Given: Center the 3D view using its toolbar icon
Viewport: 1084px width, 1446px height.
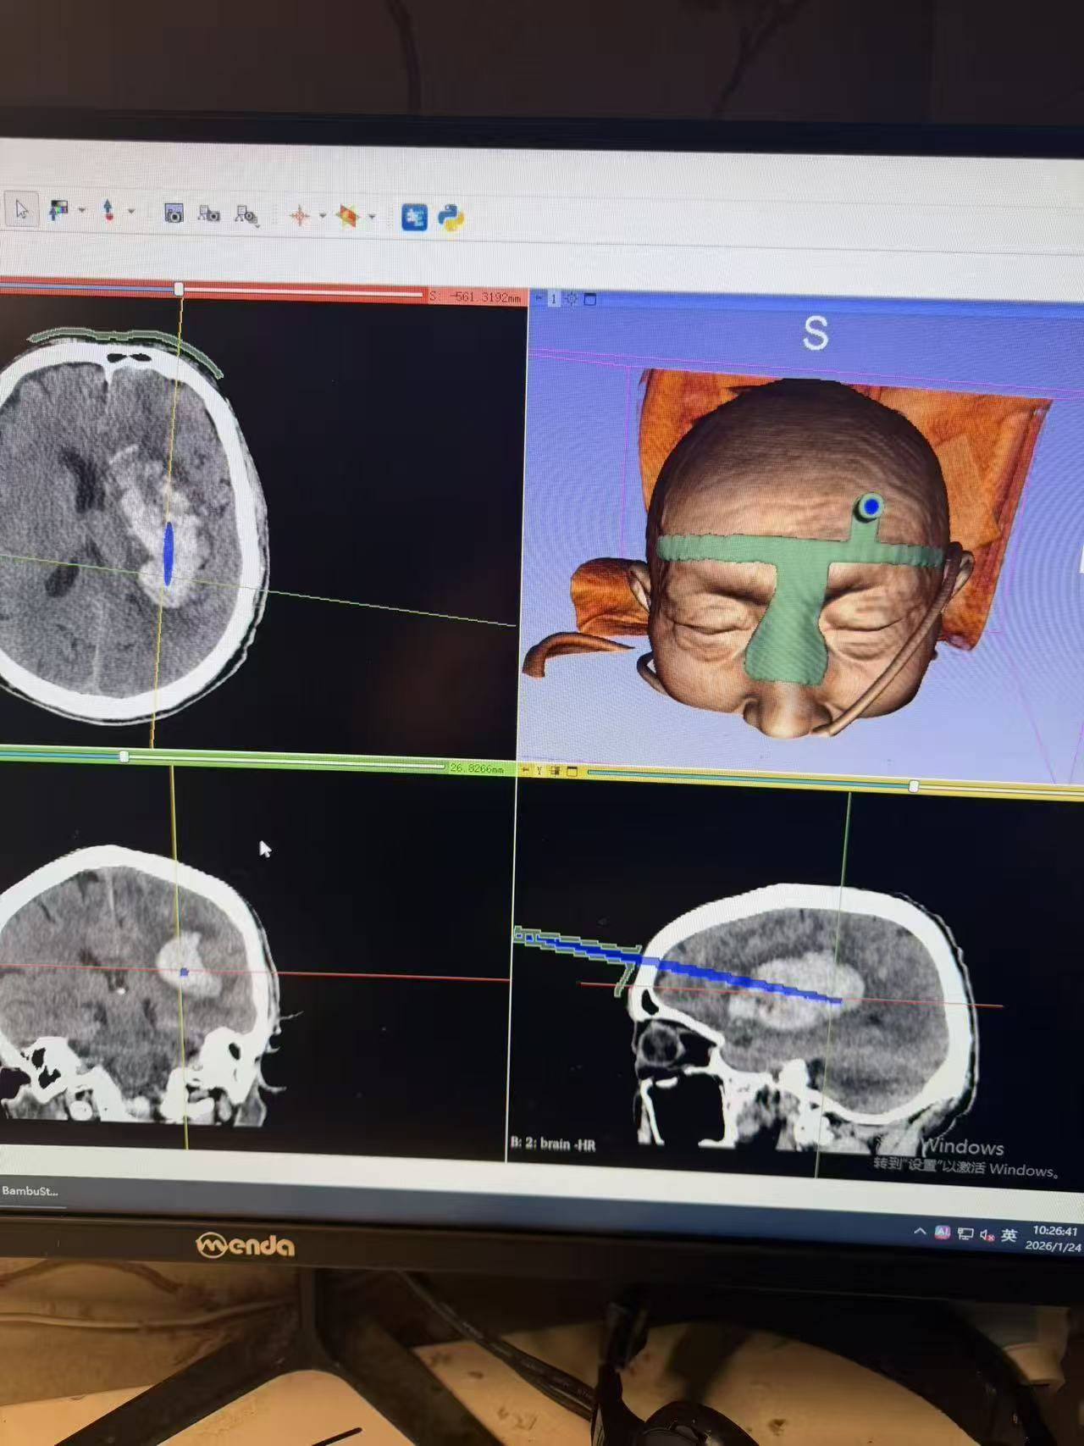Looking at the screenshot, I should tap(572, 299).
